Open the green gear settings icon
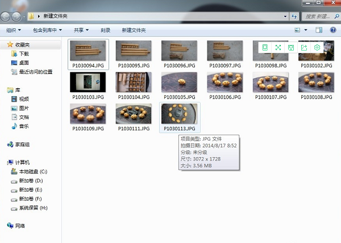 coord(317,48)
